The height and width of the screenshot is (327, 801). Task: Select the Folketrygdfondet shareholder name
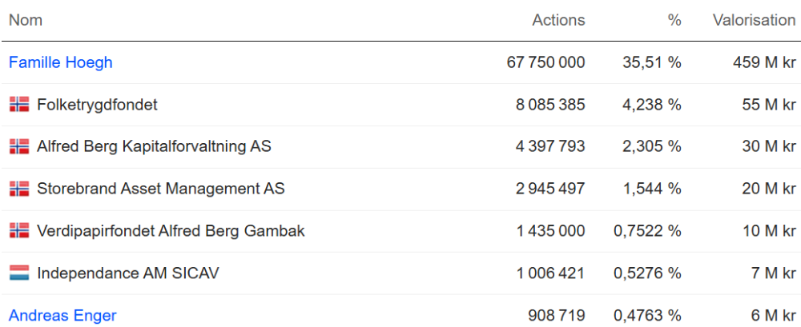click(x=97, y=105)
